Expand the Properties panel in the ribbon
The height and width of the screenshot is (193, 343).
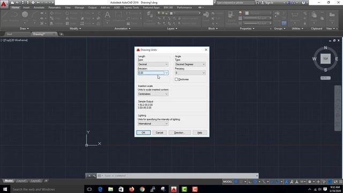coord(247,28)
